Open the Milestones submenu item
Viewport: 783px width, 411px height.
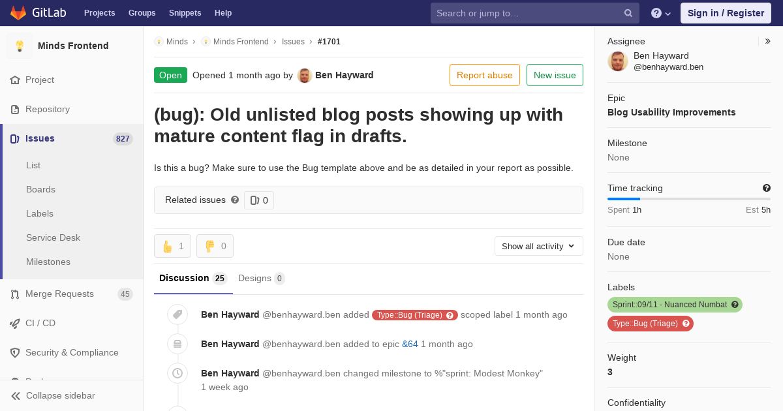(48, 262)
